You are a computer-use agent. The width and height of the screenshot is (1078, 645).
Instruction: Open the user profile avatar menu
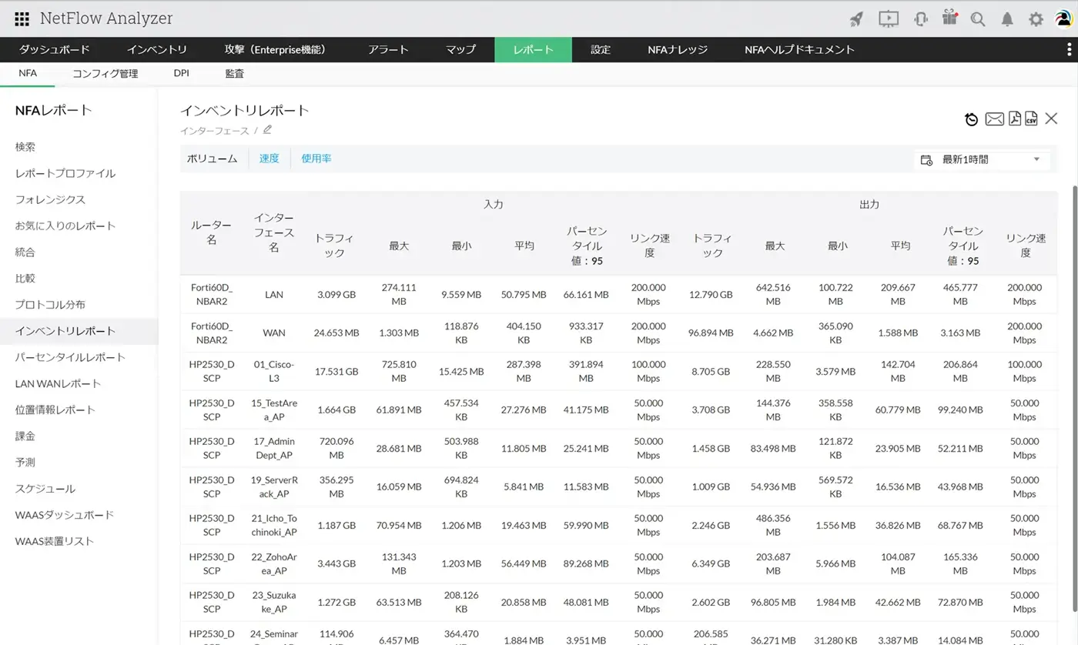point(1063,19)
